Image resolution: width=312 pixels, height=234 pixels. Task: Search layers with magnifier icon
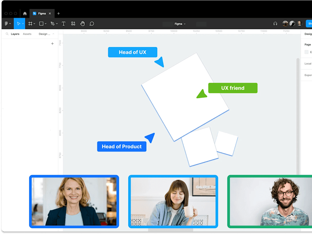7,34
